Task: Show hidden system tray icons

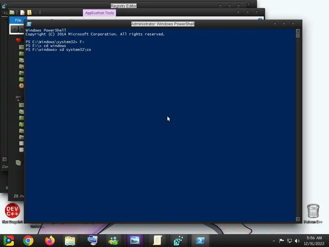Action: [x=274, y=241]
